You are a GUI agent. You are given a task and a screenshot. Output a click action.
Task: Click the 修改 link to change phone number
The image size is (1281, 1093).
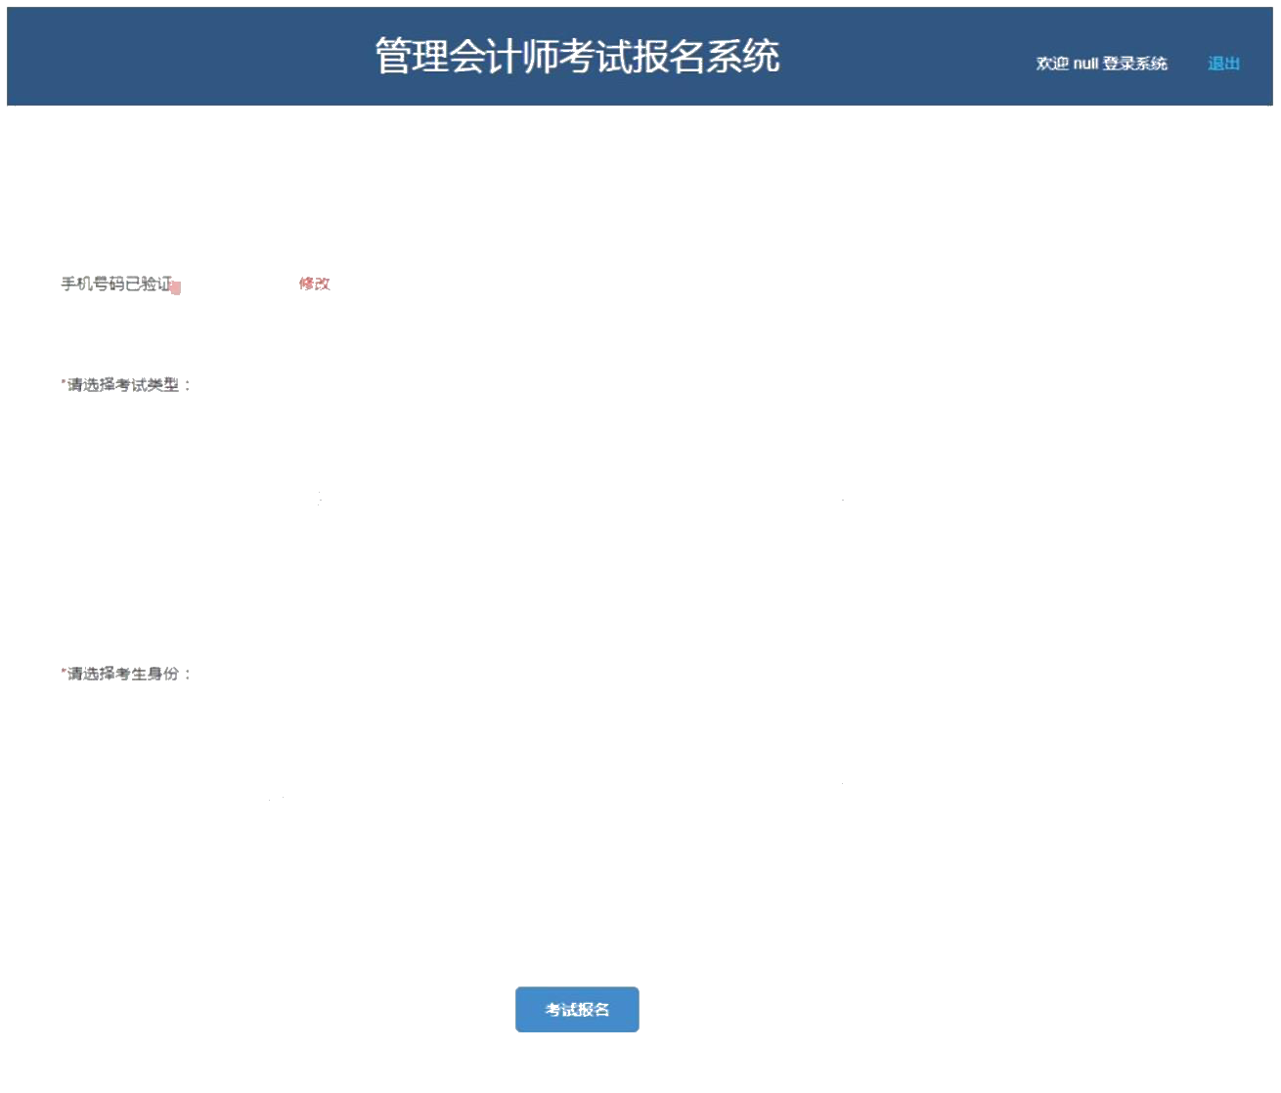pos(313,284)
